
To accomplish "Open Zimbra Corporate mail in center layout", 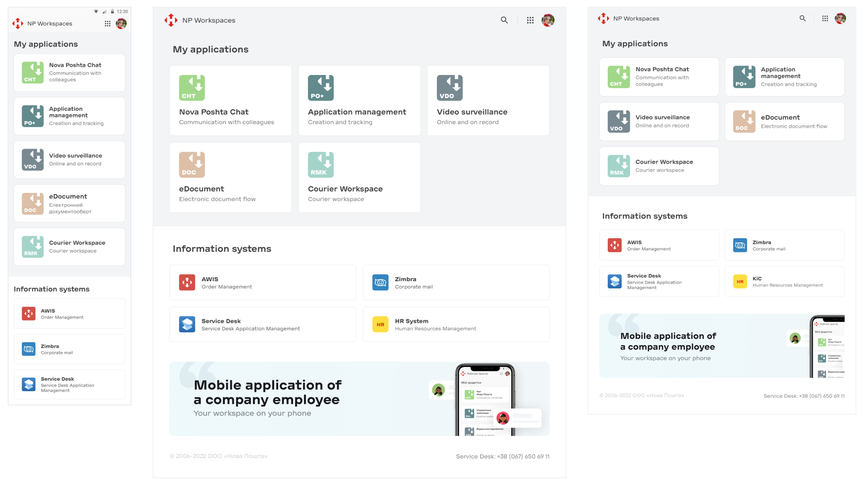I will tap(456, 282).
